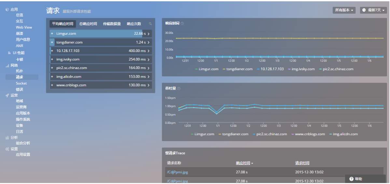Image resolution: width=390 pixels, height=184 pixels.
Task: Click the help icon next to 响应时间
Action: pyautogui.click(x=182, y=24)
